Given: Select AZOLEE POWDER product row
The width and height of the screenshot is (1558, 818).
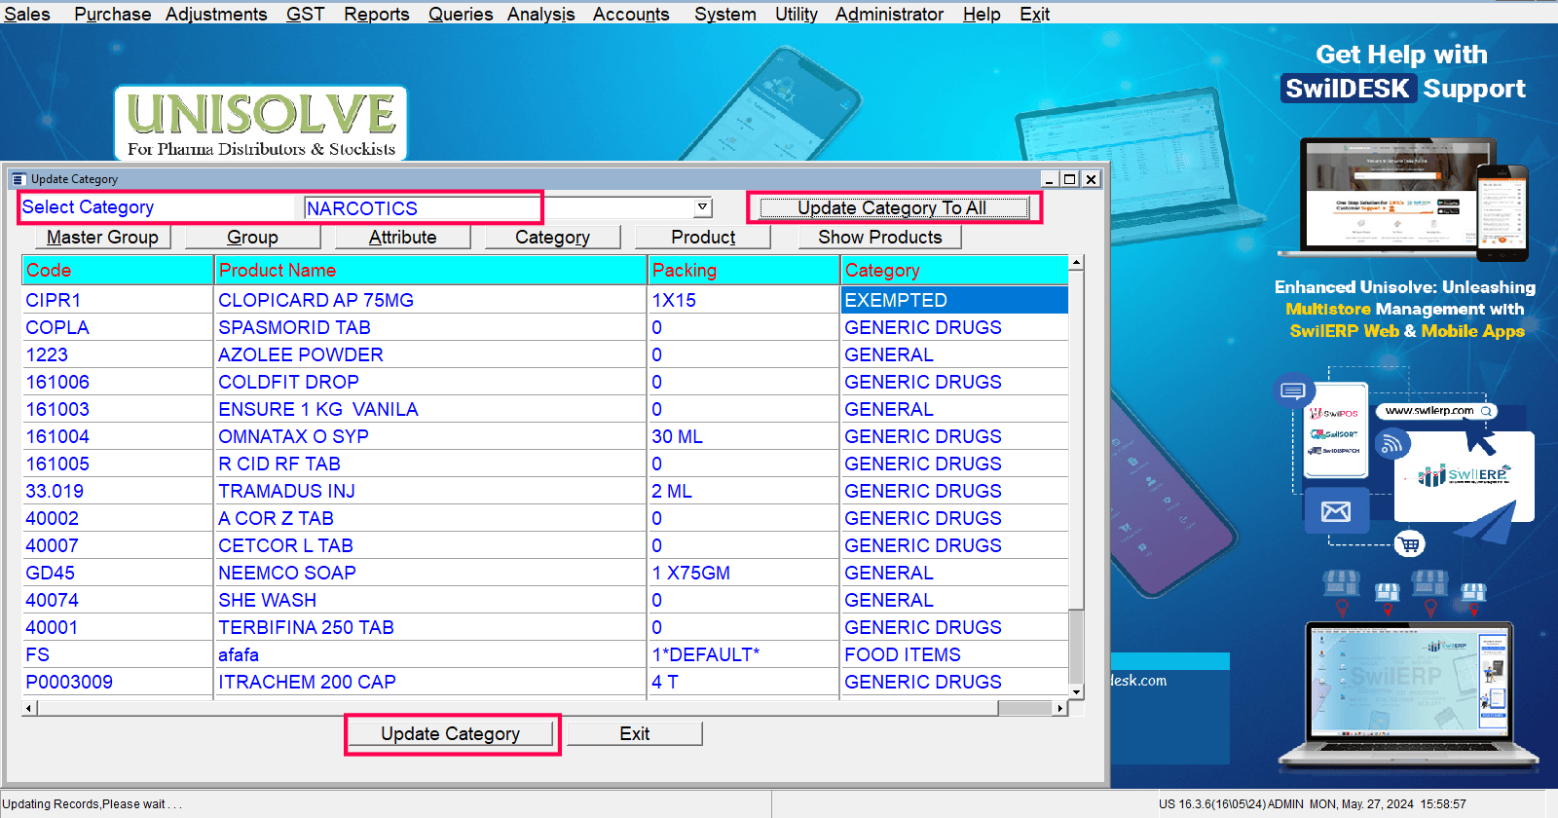Looking at the screenshot, I should point(431,354).
